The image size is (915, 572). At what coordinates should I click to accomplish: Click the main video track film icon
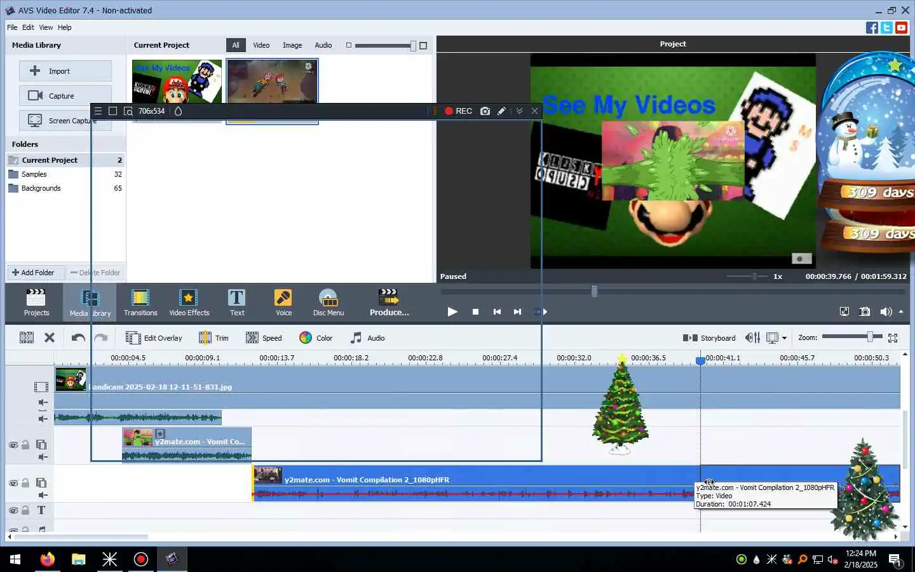[41, 386]
